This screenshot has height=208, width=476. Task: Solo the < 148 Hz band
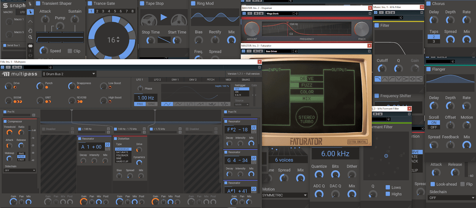108,132
